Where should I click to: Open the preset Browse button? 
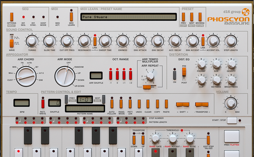tap(200, 17)
